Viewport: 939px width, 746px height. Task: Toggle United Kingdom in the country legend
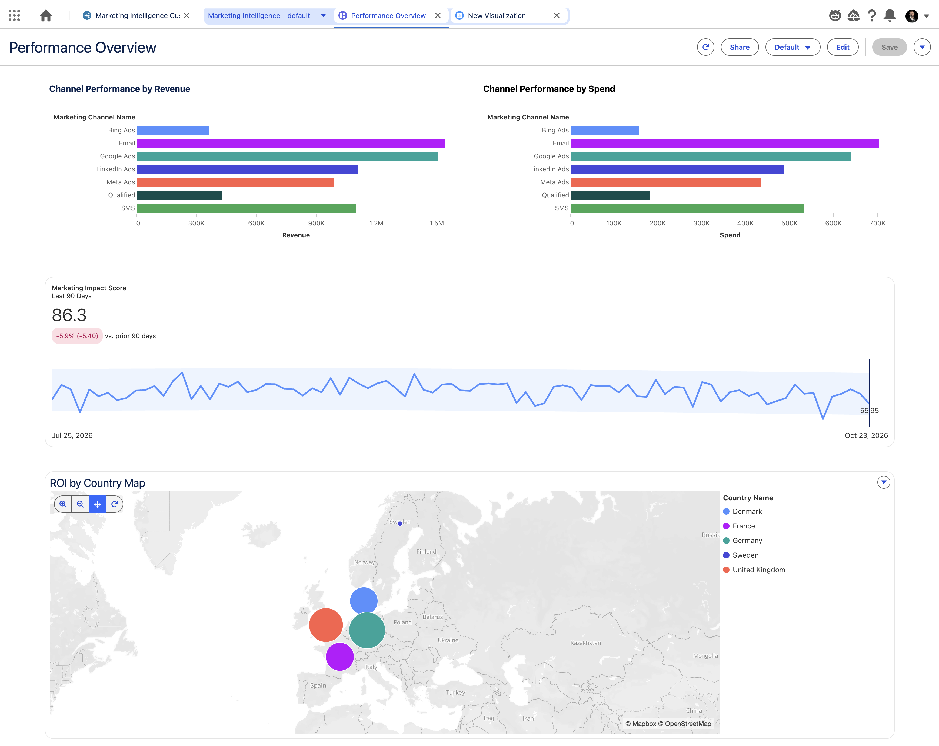coord(754,570)
